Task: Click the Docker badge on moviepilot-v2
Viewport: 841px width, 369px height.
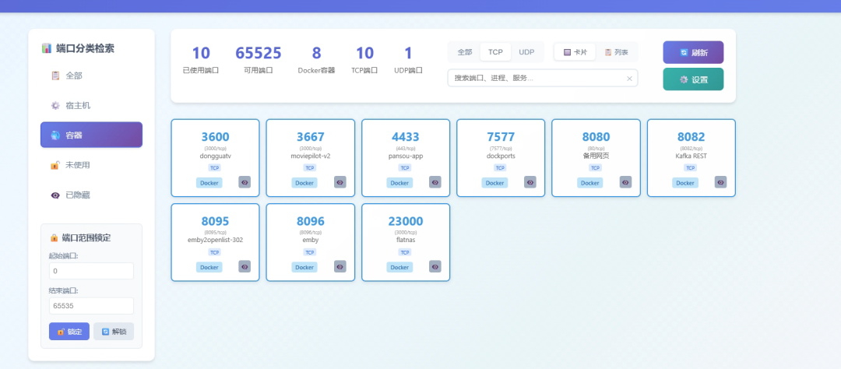Action: pyautogui.click(x=304, y=183)
